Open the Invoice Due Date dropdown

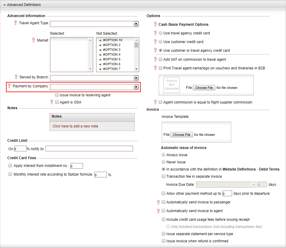pyautogui.click(x=253, y=185)
